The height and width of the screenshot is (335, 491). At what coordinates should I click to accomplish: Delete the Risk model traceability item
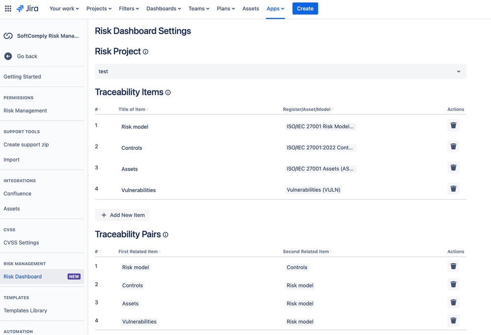[x=453, y=125]
